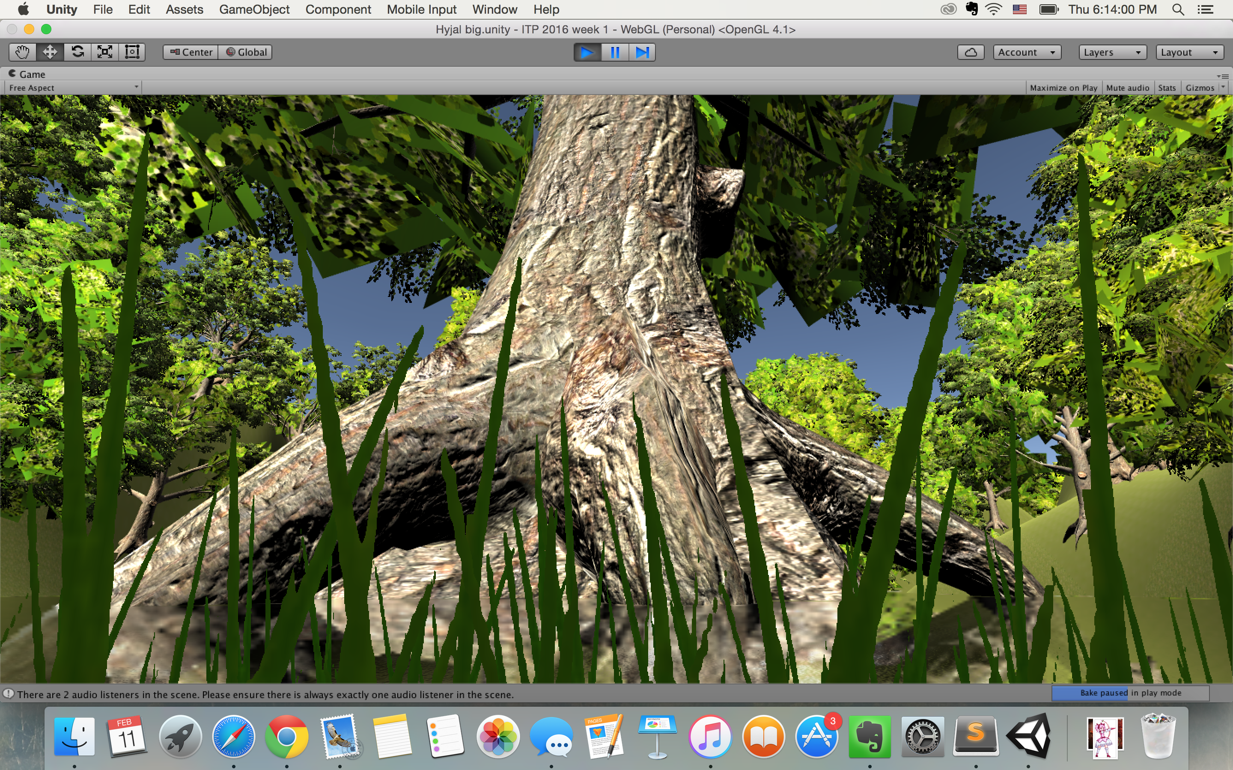Open the Layers dropdown

tap(1113, 52)
